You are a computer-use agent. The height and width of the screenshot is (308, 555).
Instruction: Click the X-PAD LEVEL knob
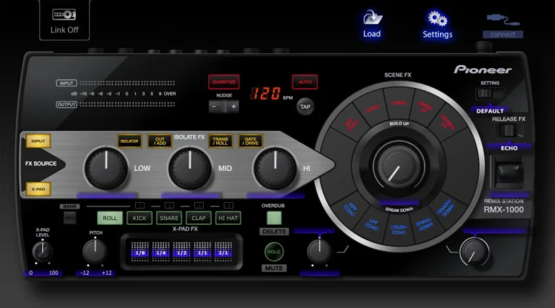43,251
